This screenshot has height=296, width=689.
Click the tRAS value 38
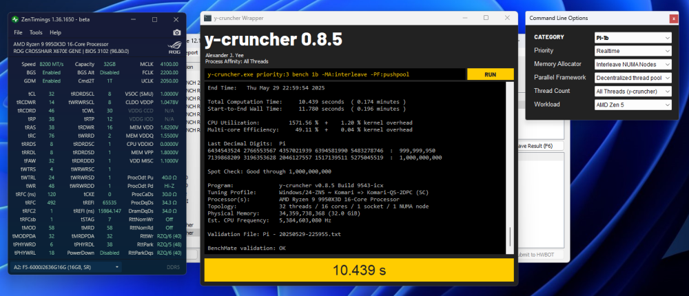[x=52, y=127]
